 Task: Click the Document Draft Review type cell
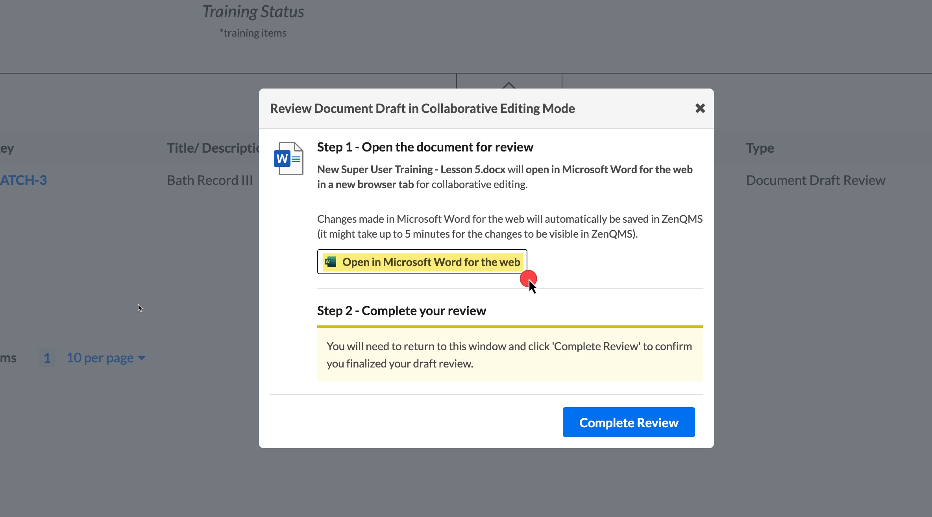coord(815,180)
